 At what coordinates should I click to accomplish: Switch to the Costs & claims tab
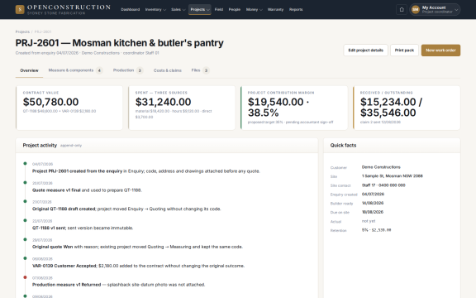click(x=168, y=70)
